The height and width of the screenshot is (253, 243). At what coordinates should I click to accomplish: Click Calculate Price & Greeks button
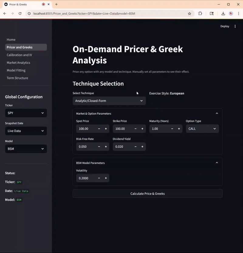(148, 194)
